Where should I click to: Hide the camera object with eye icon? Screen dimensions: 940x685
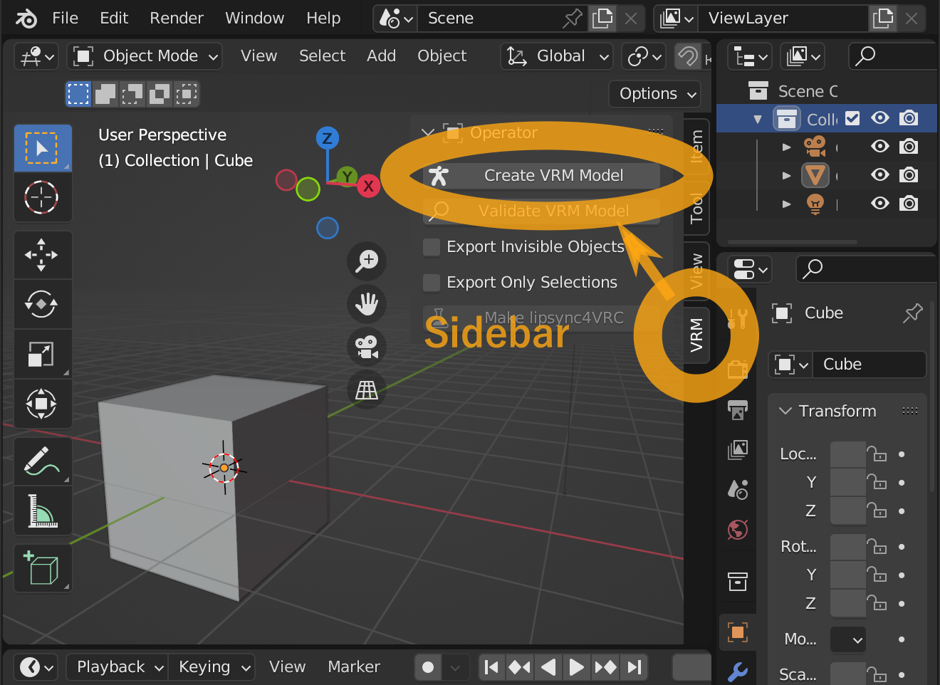coord(880,147)
